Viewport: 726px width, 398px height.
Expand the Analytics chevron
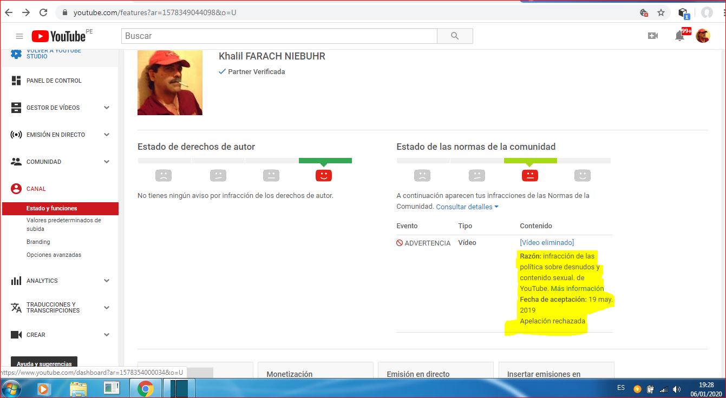tap(107, 281)
